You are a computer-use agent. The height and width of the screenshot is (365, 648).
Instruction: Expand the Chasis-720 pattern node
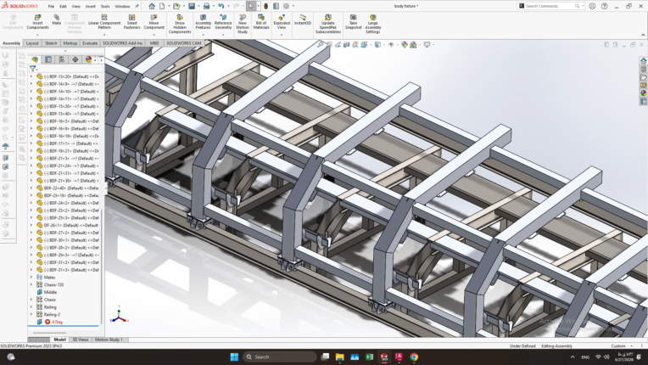(31, 285)
